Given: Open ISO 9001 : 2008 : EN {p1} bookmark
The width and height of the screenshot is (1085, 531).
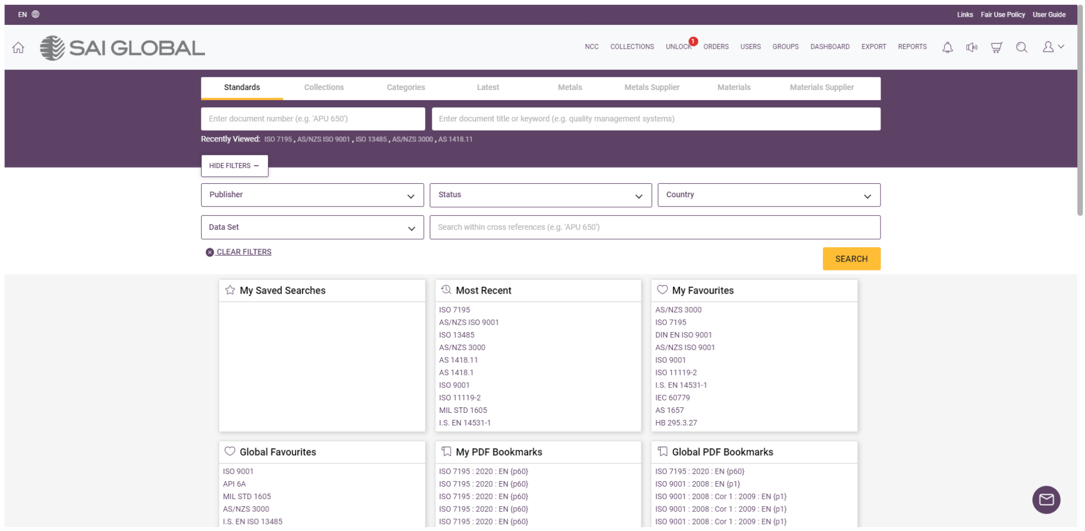Looking at the screenshot, I should (x=698, y=484).
